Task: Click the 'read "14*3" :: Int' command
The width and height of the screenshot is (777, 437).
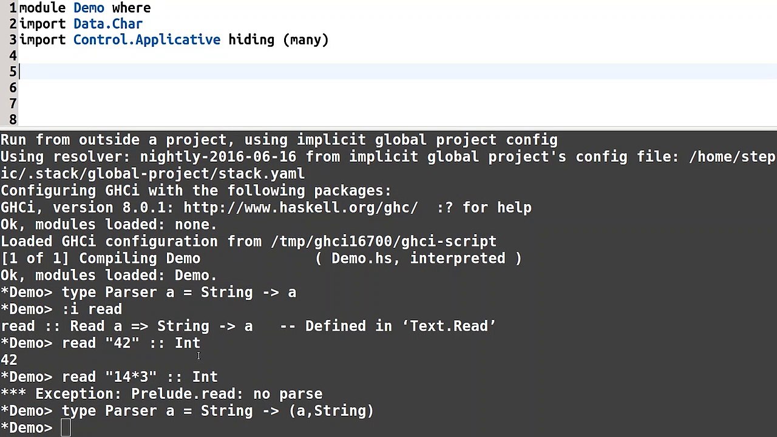Action: click(140, 377)
